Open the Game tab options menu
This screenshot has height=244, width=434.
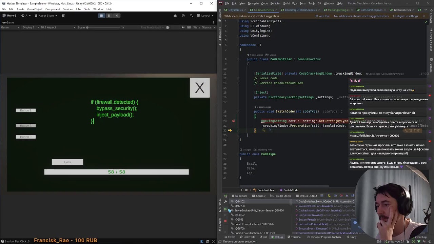point(214,22)
